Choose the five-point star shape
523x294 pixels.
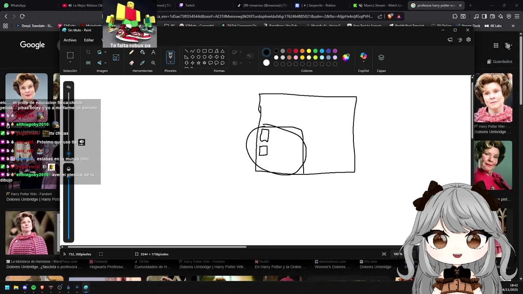pos(199,63)
